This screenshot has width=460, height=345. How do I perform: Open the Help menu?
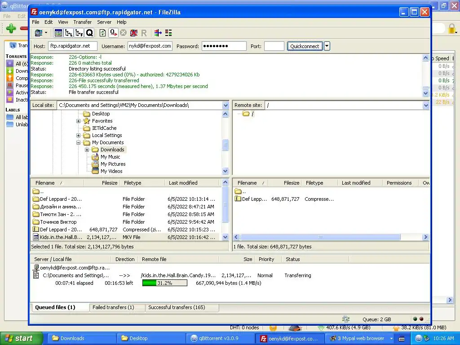(121, 22)
